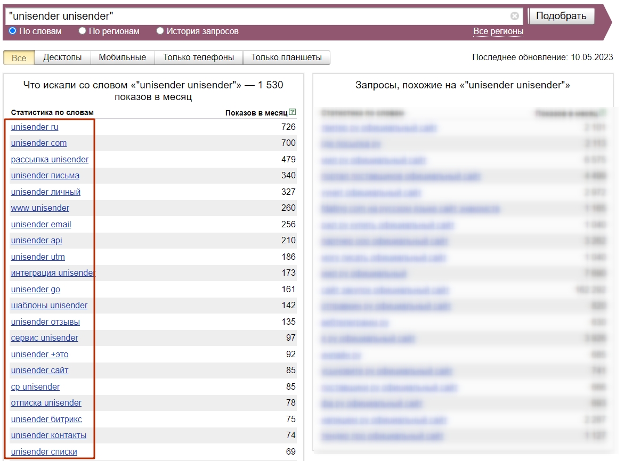
Task: Open the unisender api keyword link
Action: 37,241
